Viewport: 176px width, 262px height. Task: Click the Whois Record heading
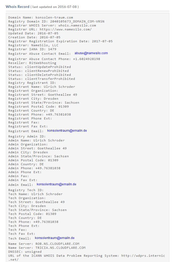pyautogui.click(x=17, y=7)
